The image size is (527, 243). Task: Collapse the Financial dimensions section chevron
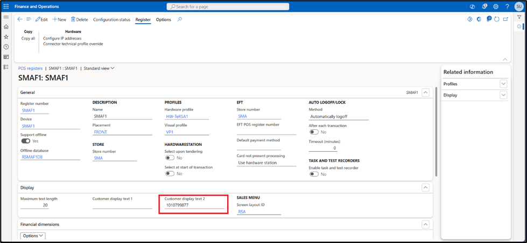tap(425, 224)
